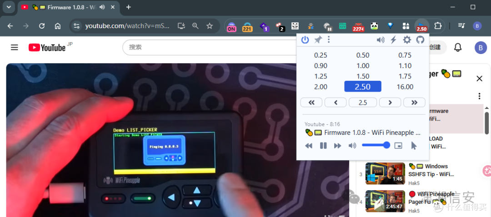Image resolution: width=491 pixels, height=217 pixels.
Task: Click the 2.5 speed value field
Action: (363, 102)
